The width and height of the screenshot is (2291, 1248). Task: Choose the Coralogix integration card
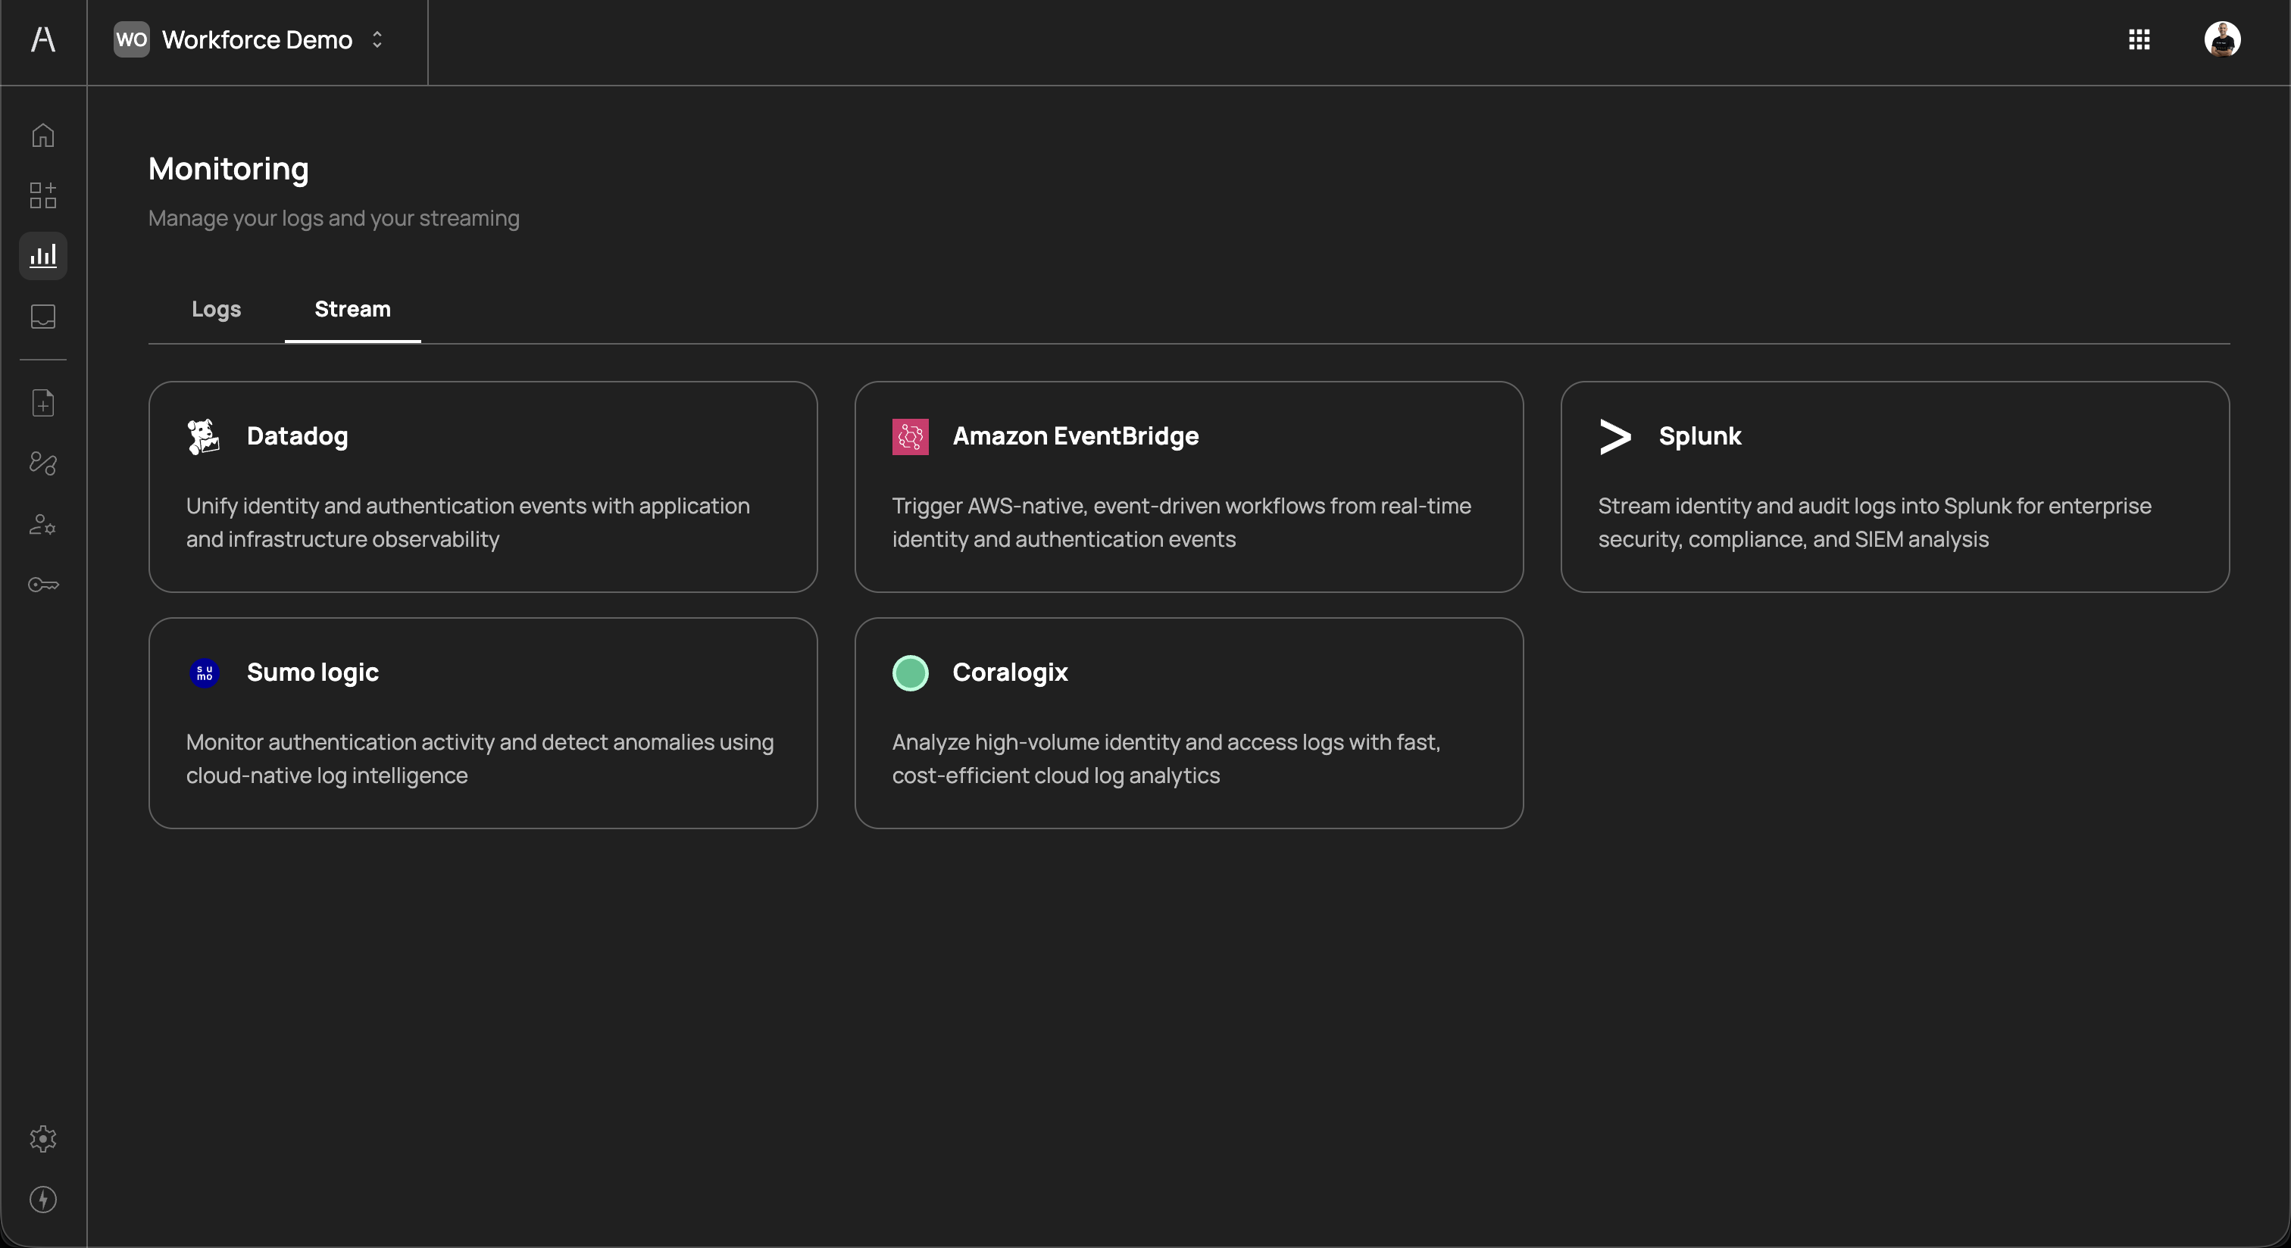(1188, 722)
